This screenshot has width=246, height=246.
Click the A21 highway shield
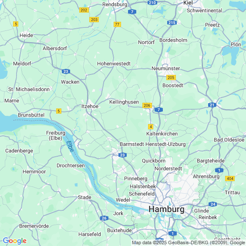pos(212,105)
